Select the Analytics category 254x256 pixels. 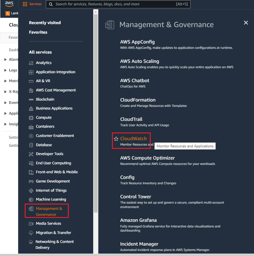[x=44, y=63]
